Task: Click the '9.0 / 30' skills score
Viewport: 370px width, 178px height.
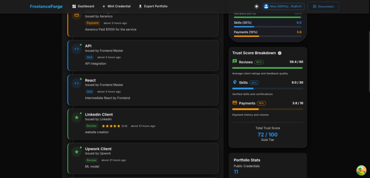Action: [x=297, y=83]
